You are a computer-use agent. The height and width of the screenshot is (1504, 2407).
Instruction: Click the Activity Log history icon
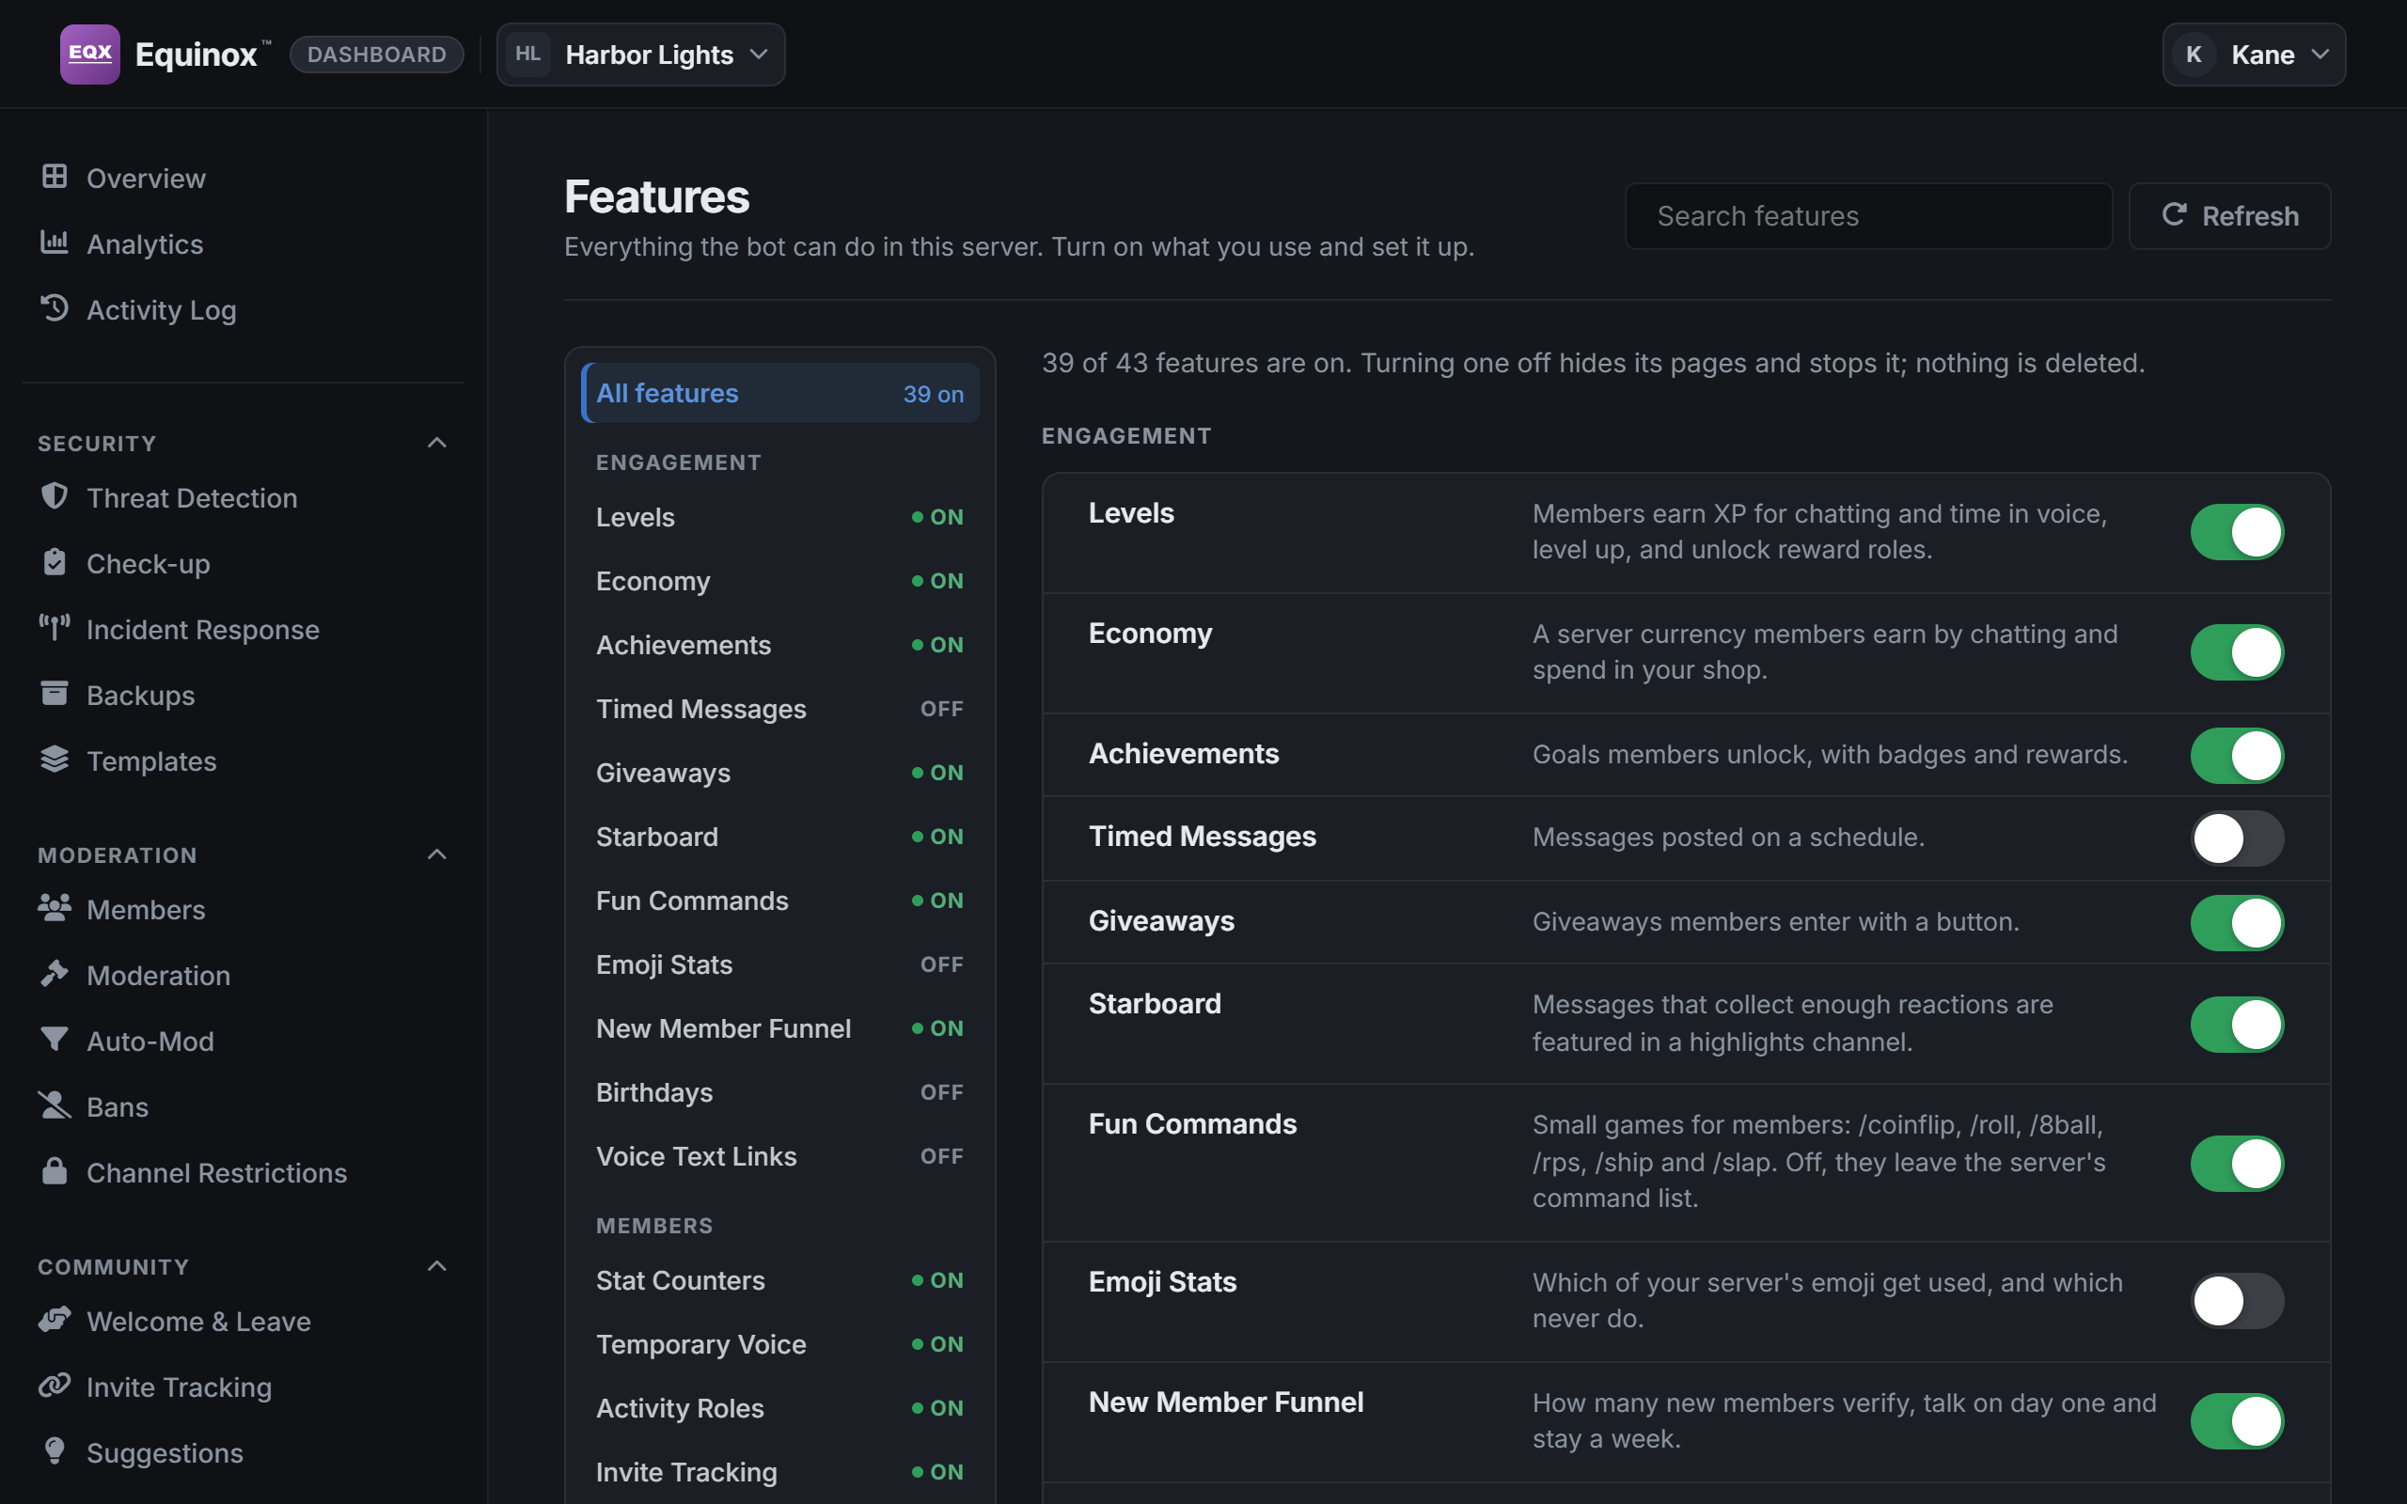pyautogui.click(x=55, y=308)
